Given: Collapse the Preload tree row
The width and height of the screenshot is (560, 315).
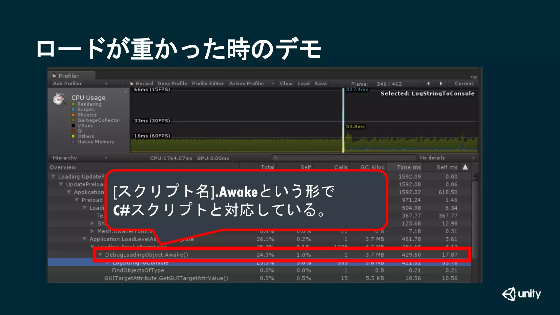Looking at the screenshot, I should coord(77,200).
